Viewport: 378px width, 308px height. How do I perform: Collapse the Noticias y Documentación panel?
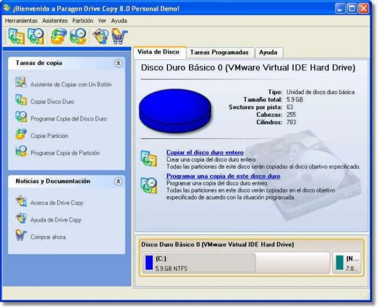pyautogui.click(x=118, y=181)
